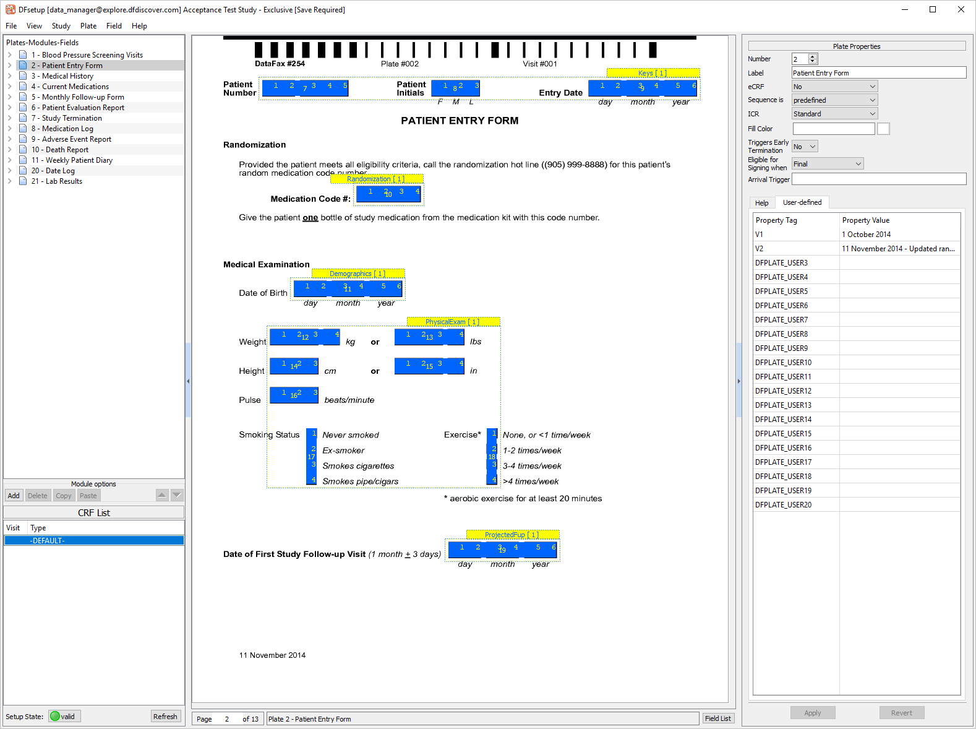Click the Death Report plate page icon

pos(23,150)
